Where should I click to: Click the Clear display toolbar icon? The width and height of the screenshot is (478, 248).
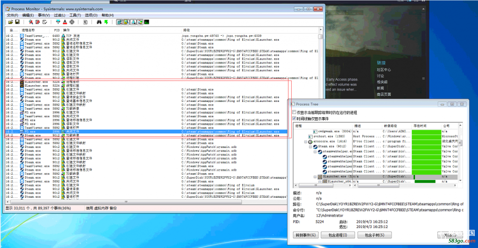click(45, 22)
